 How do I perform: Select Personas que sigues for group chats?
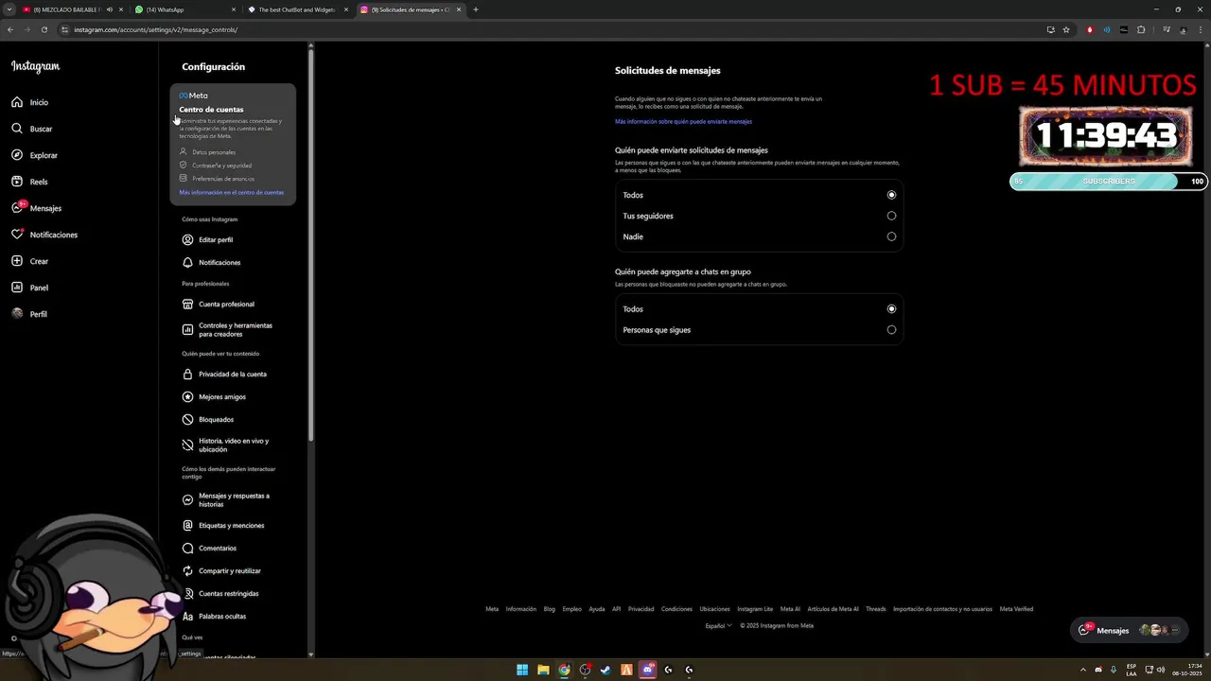[891, 330]
